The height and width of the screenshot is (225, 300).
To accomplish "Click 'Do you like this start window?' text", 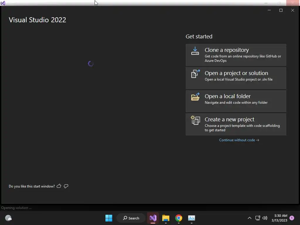I will 32,186.
